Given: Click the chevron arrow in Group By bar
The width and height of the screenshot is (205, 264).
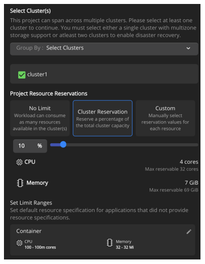Looking at the screenshot, I should [188, 48].
